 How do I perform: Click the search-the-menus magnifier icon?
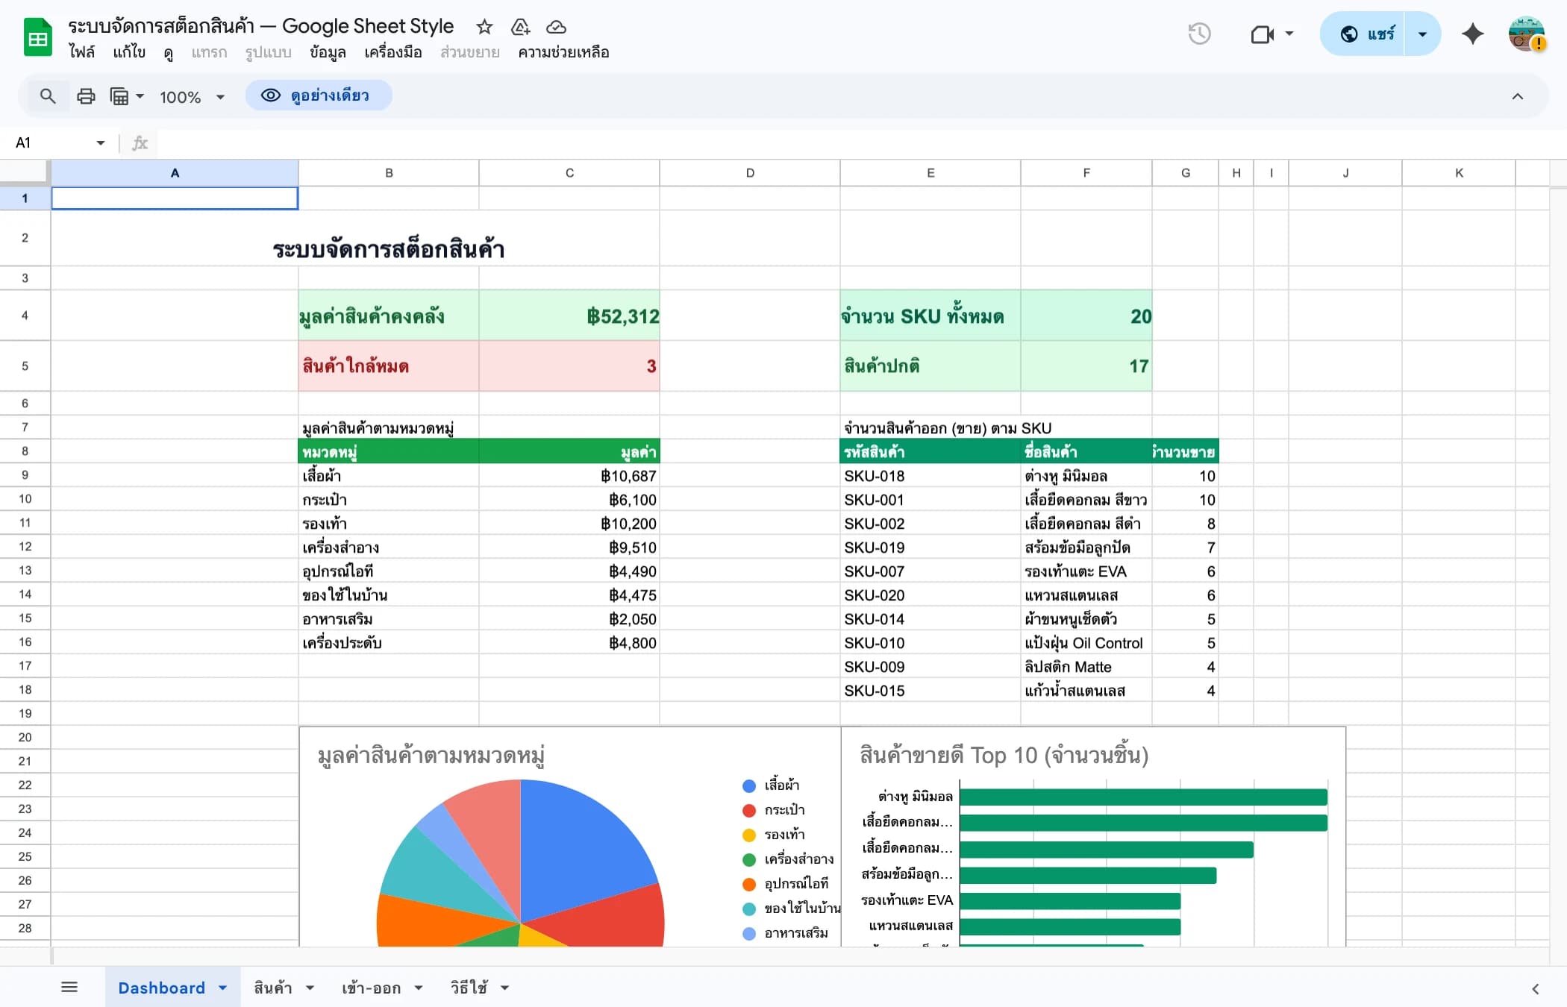pyautogui.click(x=48, y=95)
